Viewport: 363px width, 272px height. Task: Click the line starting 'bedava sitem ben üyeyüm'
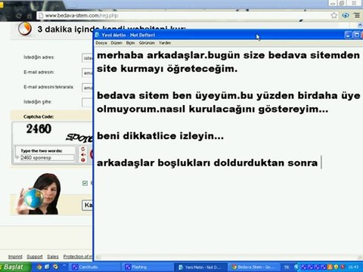coord(228,96)
